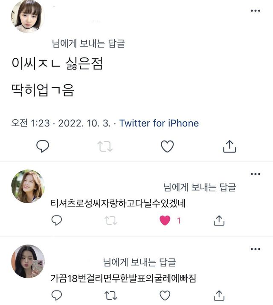
Task: Reply to the 가끔18번걸리면 comment
Action: (x=57, y=295)
